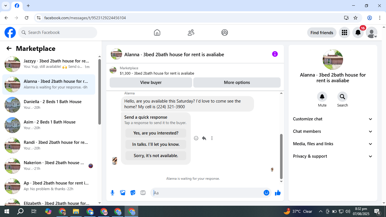The width and height of the screenshot is (386, 217).
Task: Bookmark this page with the star icon
Action: point(355,18)
